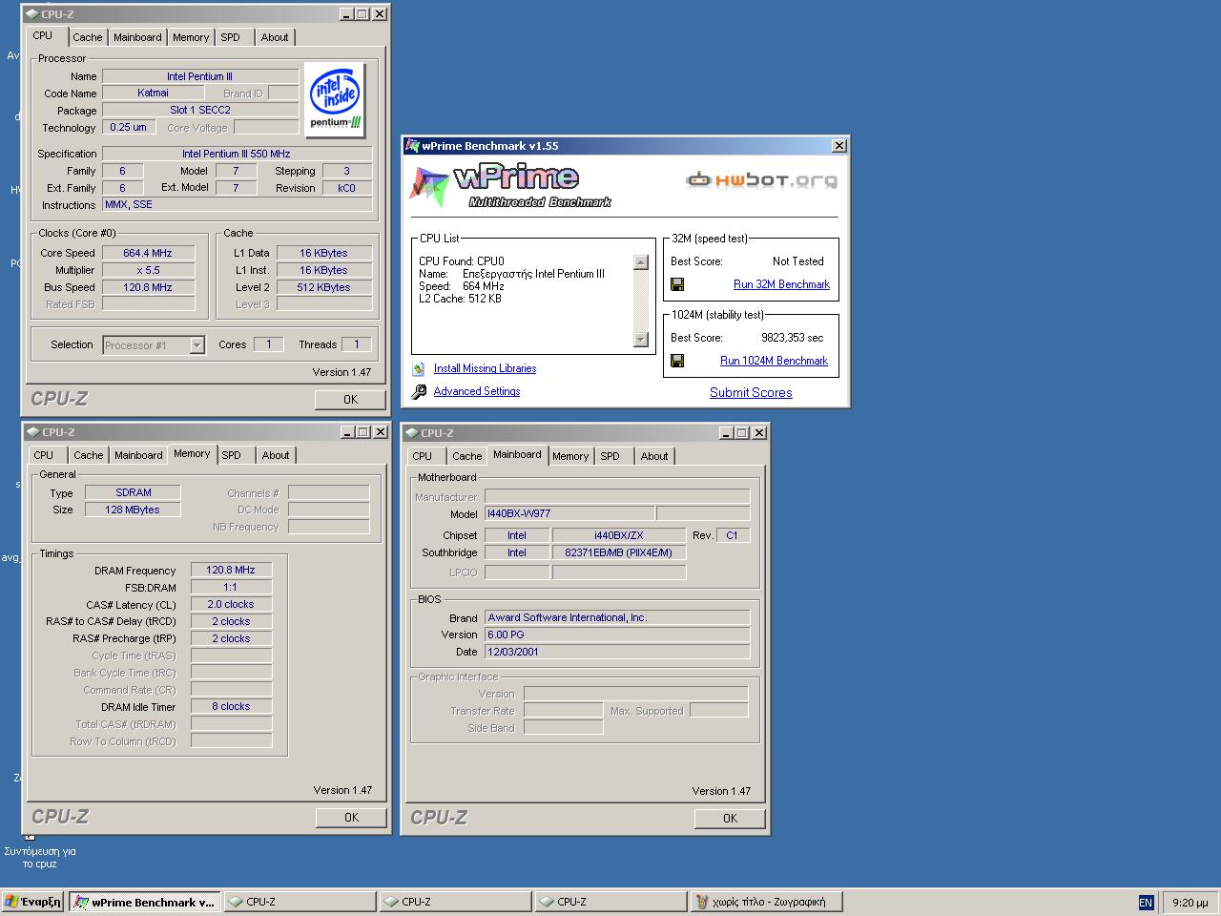Click the BIOS Date field 12/03/2001
The width and height of the screenshot is (1221, 916).
617,652
